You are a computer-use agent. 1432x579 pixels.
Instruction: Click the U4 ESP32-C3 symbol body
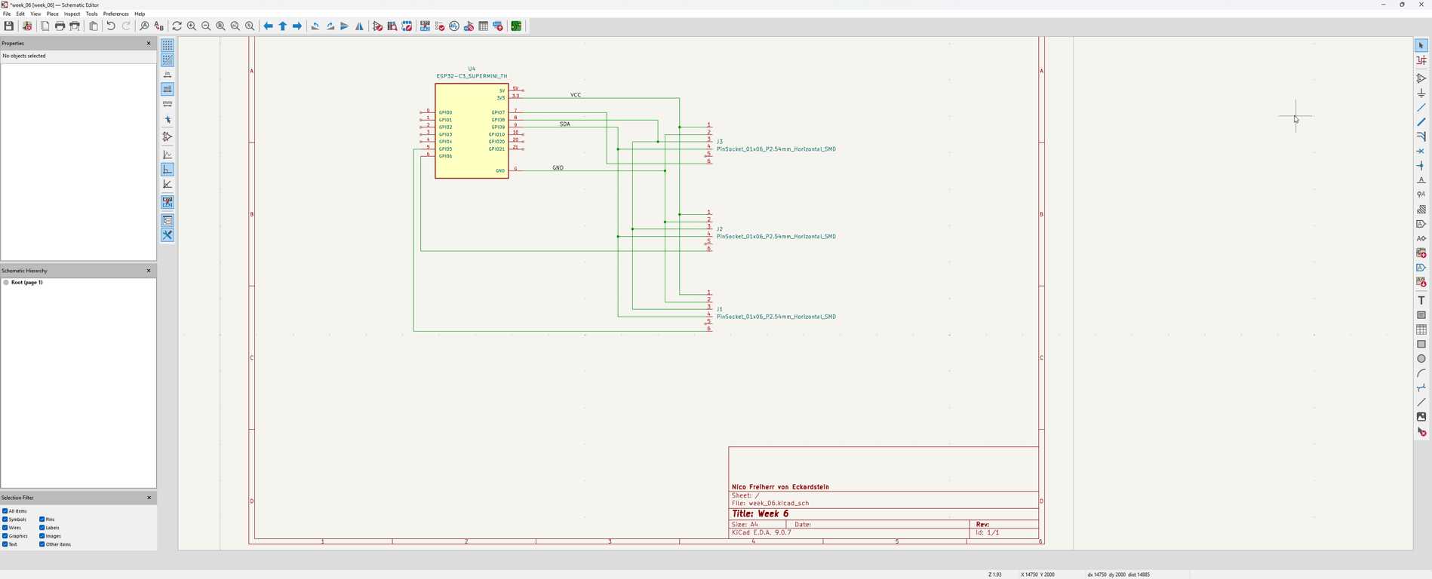tap(472, 131)
